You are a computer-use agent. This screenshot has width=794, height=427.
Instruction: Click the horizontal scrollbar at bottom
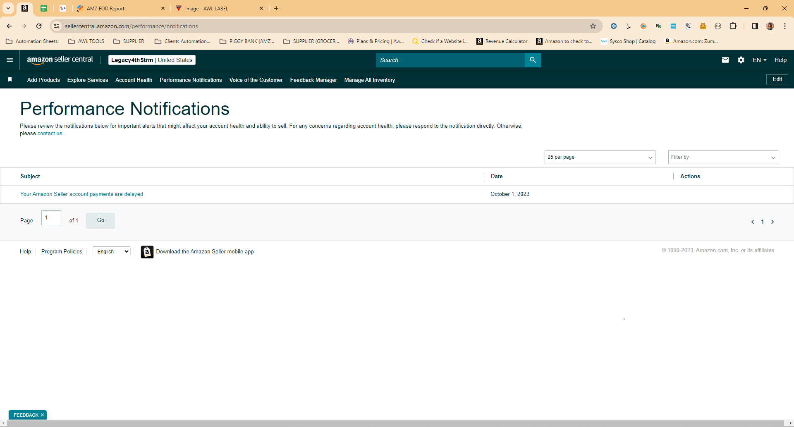tap(396, 423)
